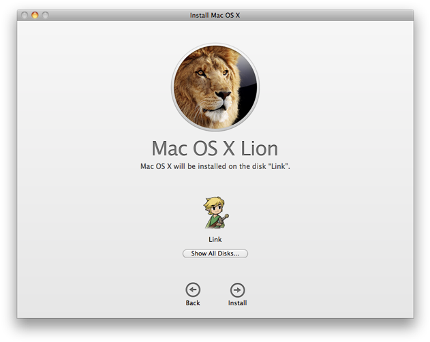The width and height of the screenshot is (430, 342).
Task: Click the "will be installed on the disk" message
Action: [215, 166]
